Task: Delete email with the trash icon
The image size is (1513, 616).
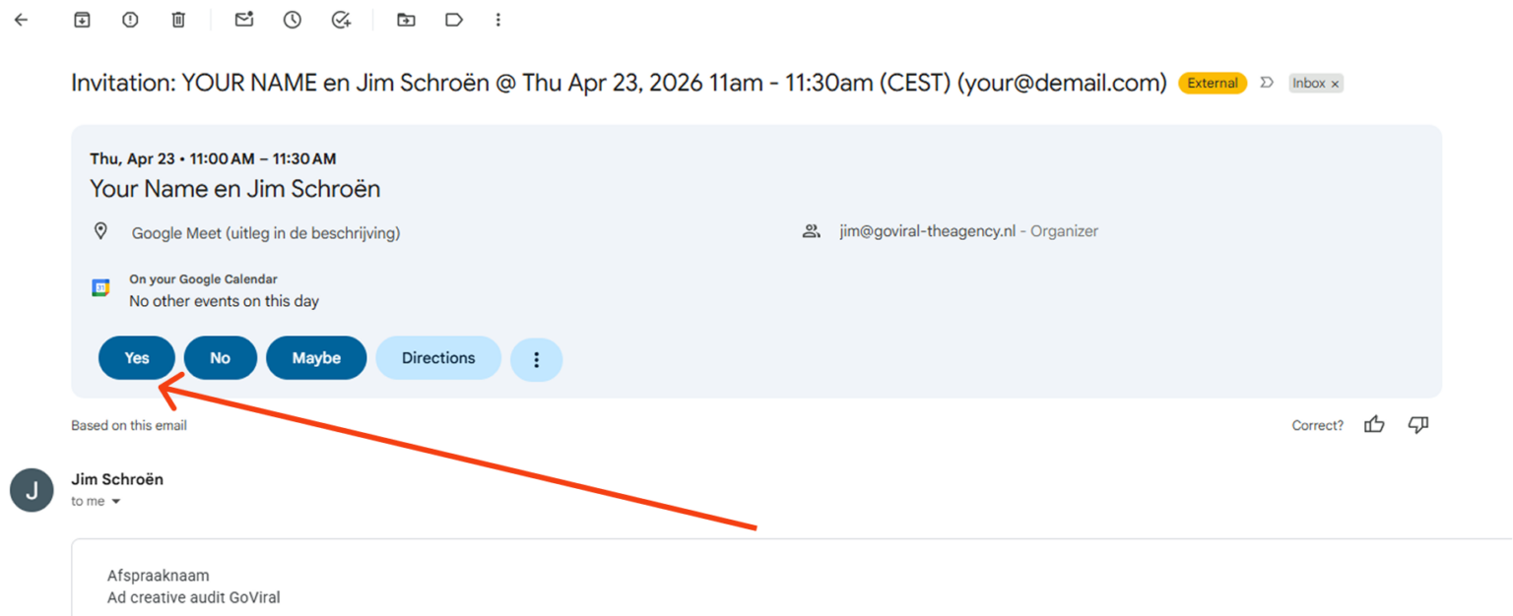Action: pyautogui.click(x=178, y=20)
